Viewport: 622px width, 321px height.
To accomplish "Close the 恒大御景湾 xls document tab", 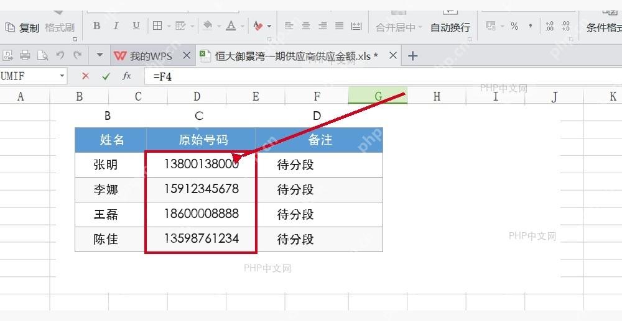I will (x=393, y=56).
